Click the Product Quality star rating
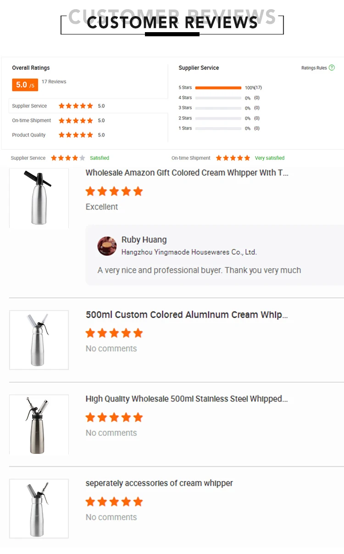 click(76, 135)
